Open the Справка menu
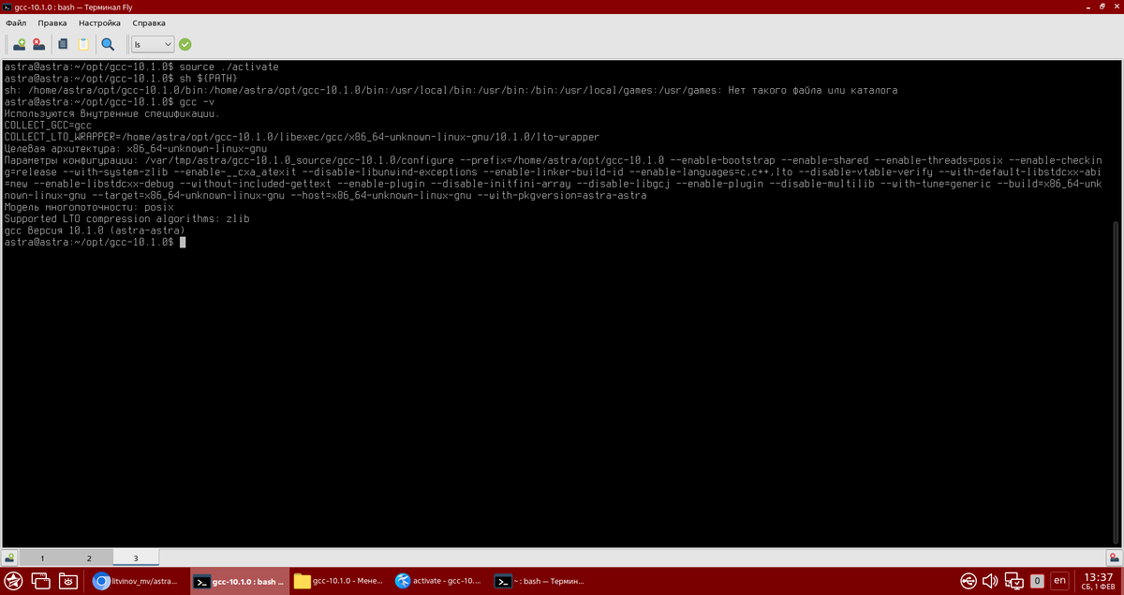This screenshot has height=595, width=1124. [x=149, y=22]
